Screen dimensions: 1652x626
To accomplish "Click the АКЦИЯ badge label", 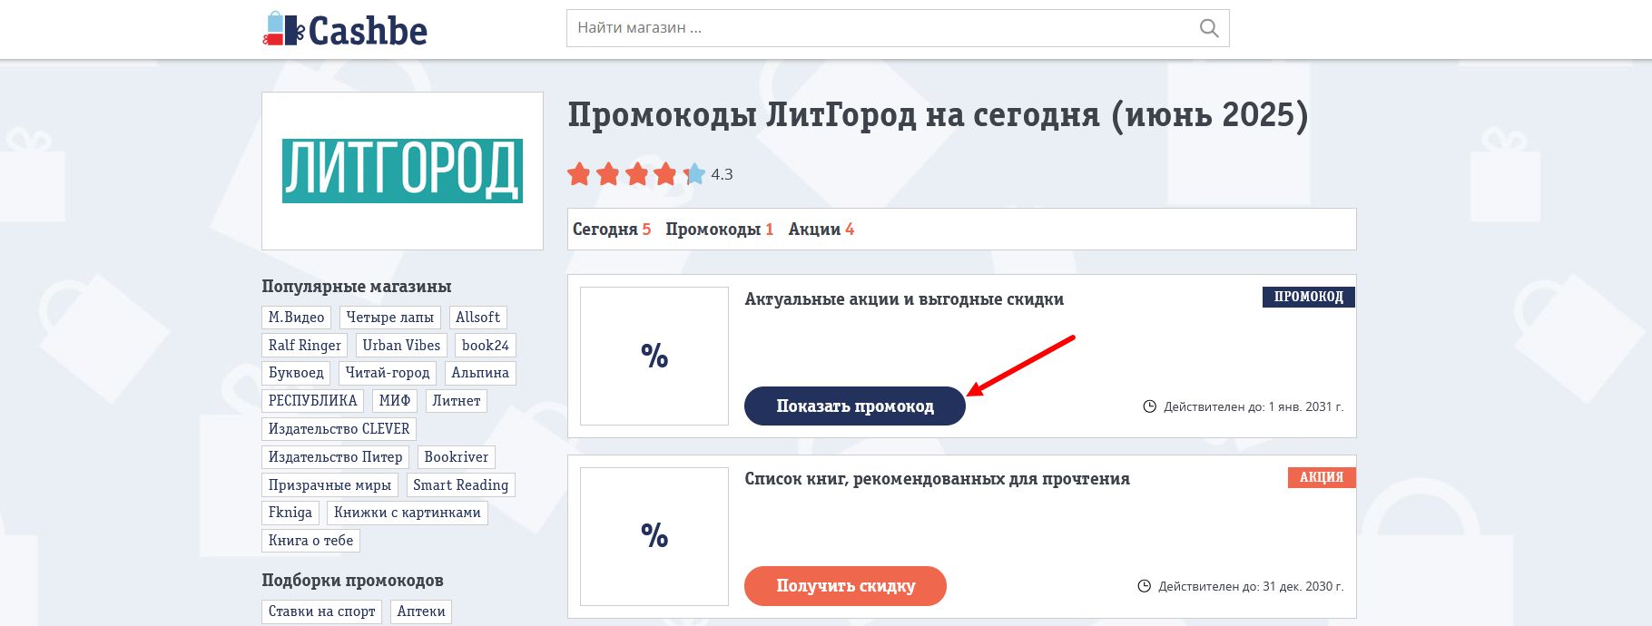I will pyautogui.click(x=1321, y=477).
